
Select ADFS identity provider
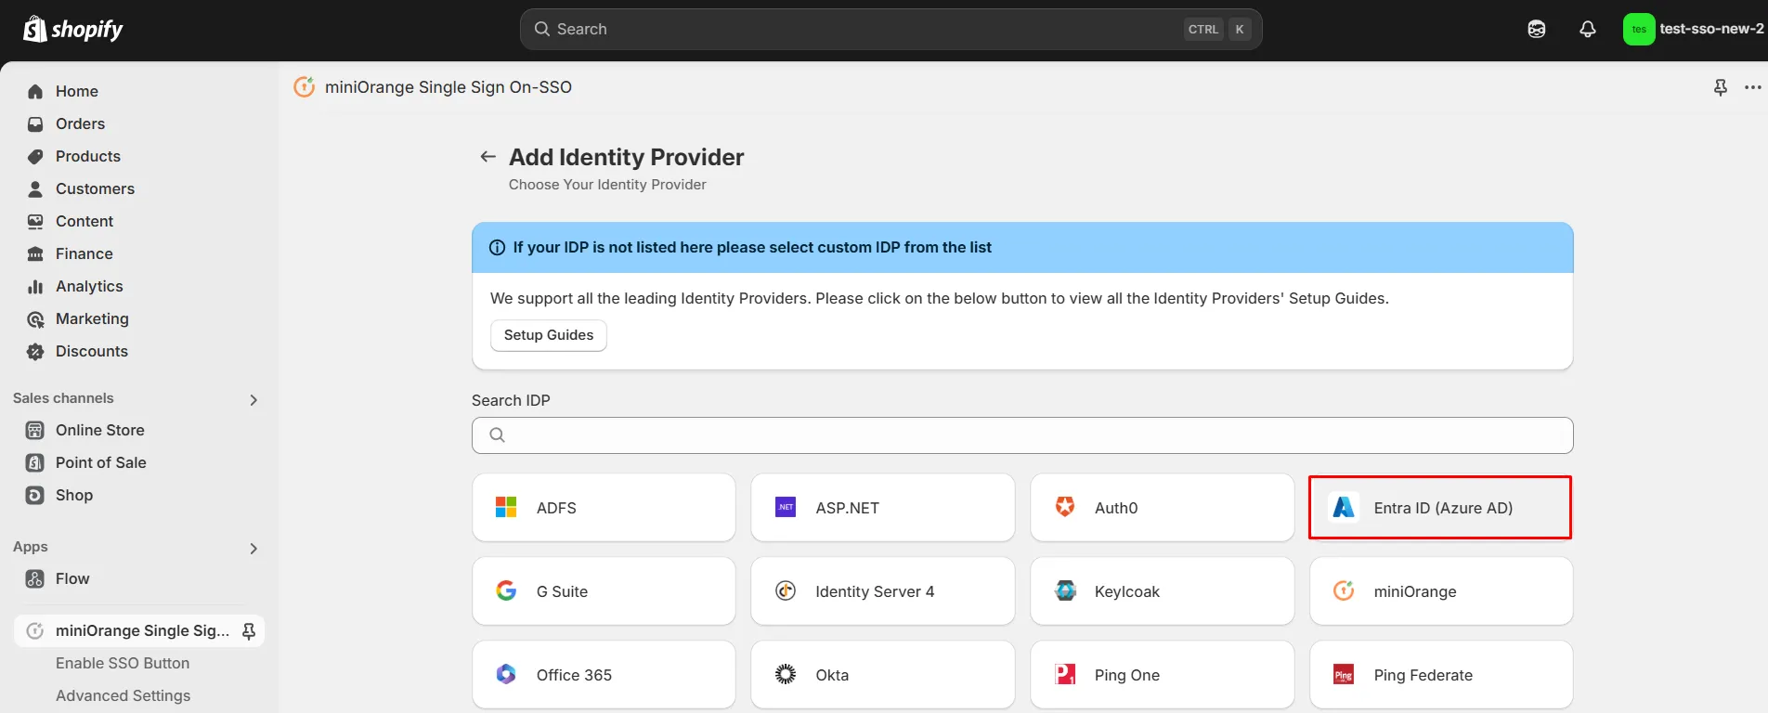pyautogui.click(x=604, y=508)
